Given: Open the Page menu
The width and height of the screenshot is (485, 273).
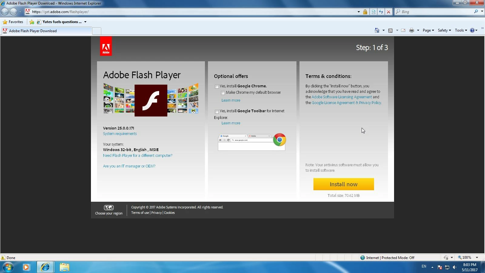Looking at the screenshot, I should pyautogui.click(x=428, y=30).
